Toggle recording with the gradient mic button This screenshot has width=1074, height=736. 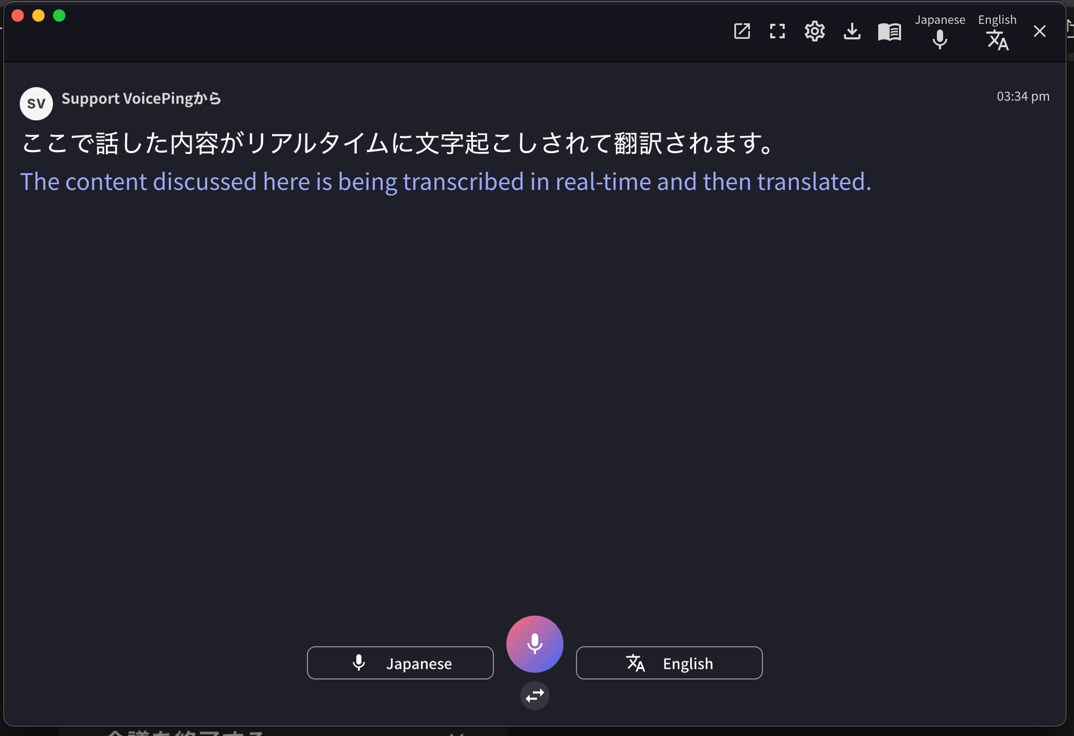point(534,644)
